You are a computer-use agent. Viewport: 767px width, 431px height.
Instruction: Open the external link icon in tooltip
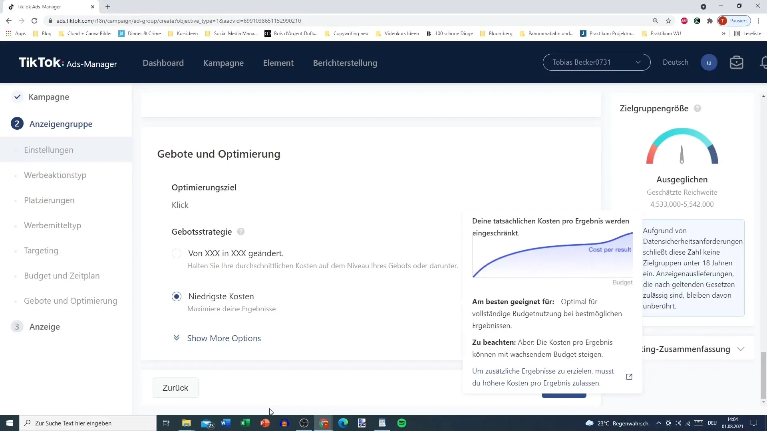click(x=629, y=377)
